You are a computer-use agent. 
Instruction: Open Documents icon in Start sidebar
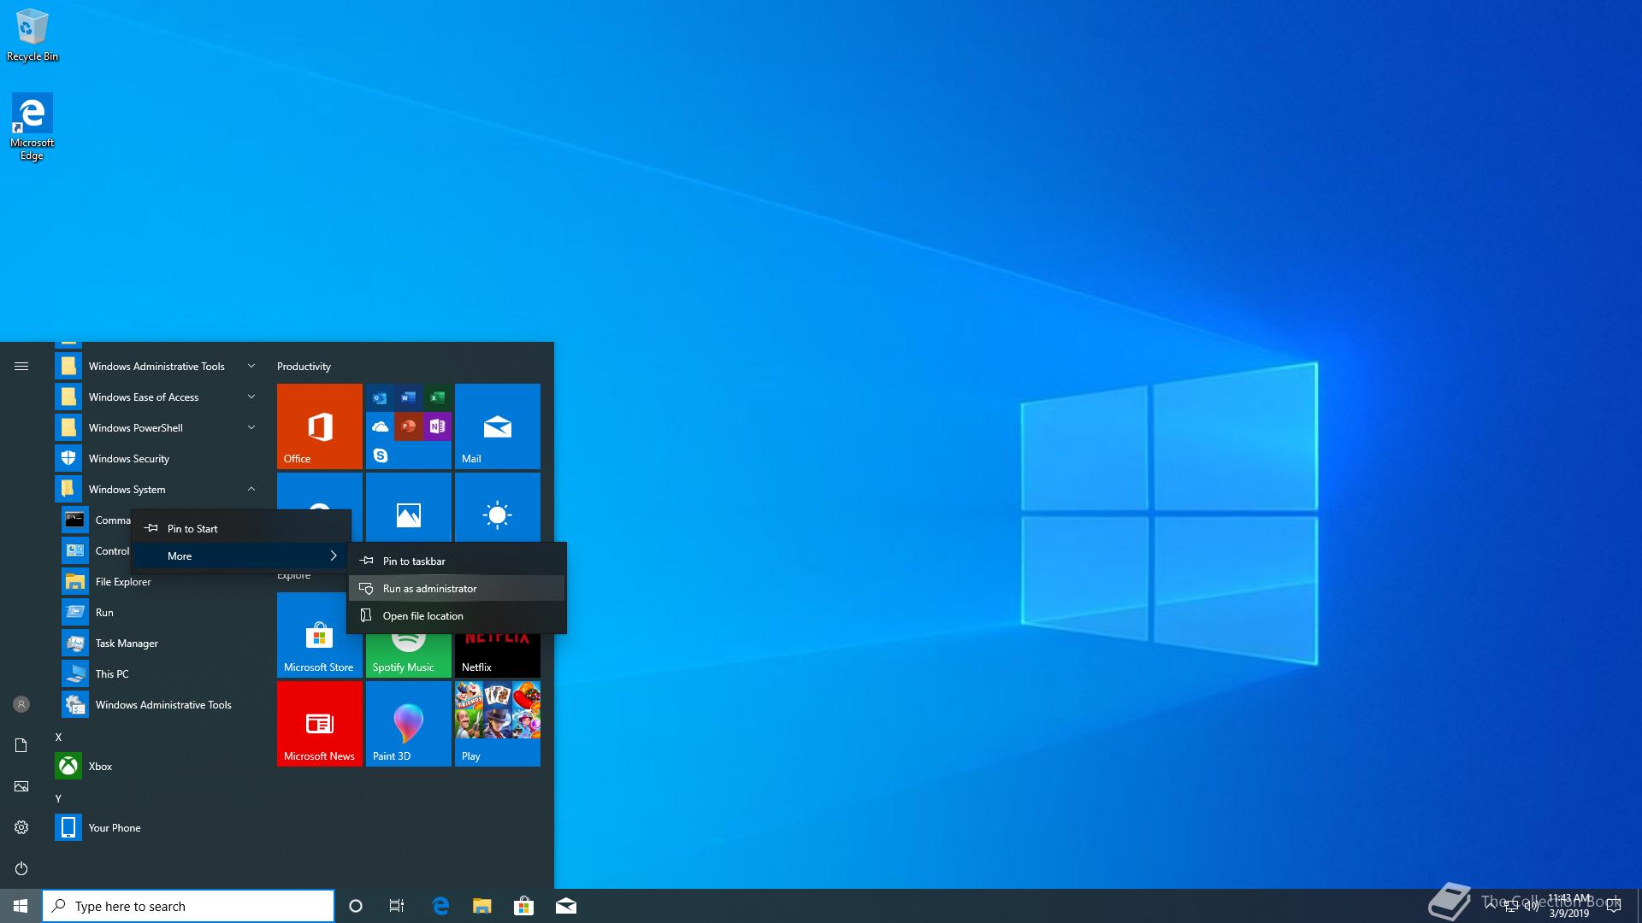coord(21,745)
